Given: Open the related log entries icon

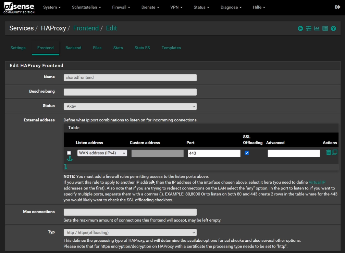Looking at the screenshot, I should tap(325, 28).
